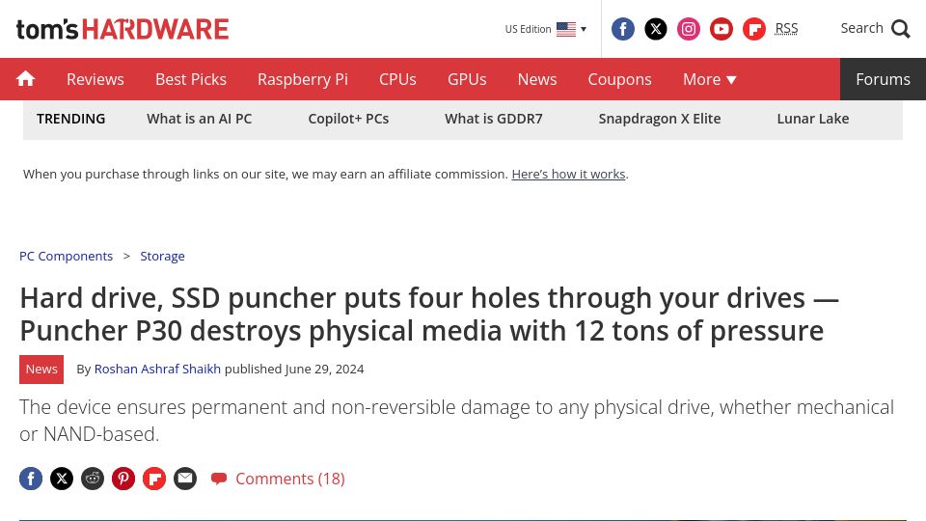Screen dimensions: 926x521
Task: Open the header Facebook page icon
Action: coord(622,29)
